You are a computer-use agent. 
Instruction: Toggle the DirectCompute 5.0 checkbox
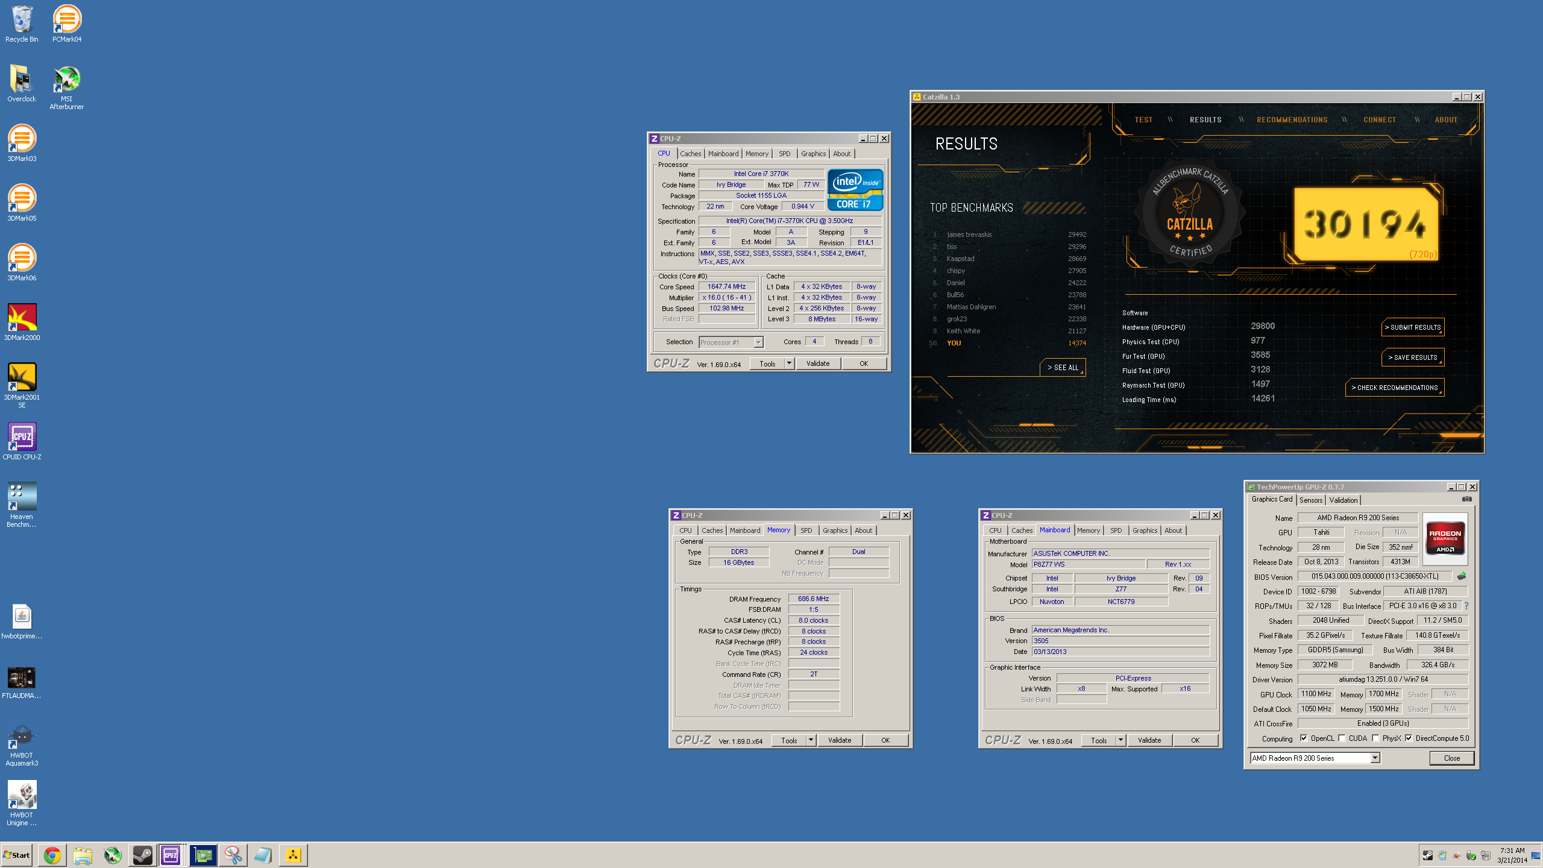1409,738
